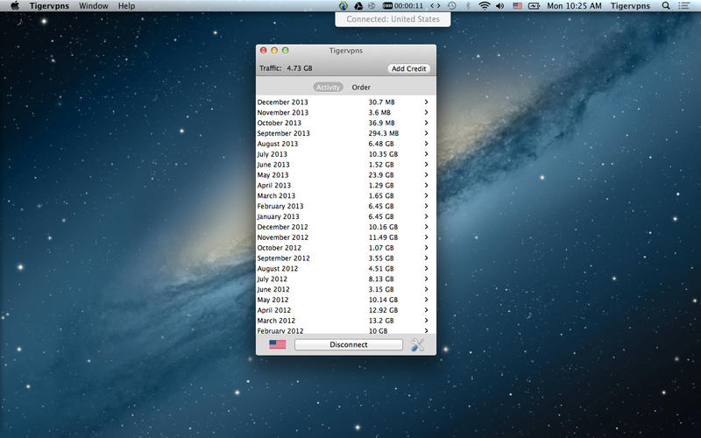Click the 11.49 GB usage value

click(383, 237)
